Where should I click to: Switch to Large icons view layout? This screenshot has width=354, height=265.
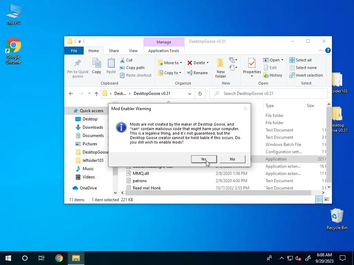coord(327,200)
